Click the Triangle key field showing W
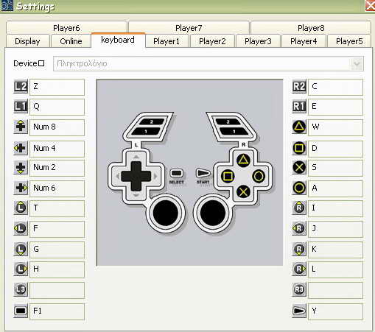Image resolution: width=375 pixels, height=332 pixels. click(x=335, y=127)
